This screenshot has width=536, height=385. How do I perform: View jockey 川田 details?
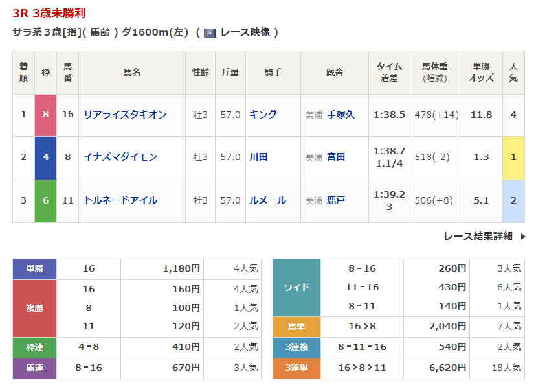(258, 157)
